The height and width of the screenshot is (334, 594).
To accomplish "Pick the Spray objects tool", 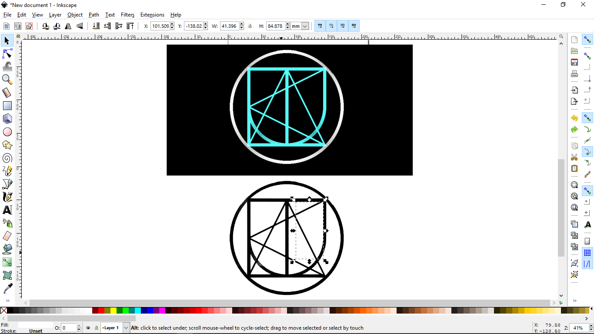I will click(7, 223).
